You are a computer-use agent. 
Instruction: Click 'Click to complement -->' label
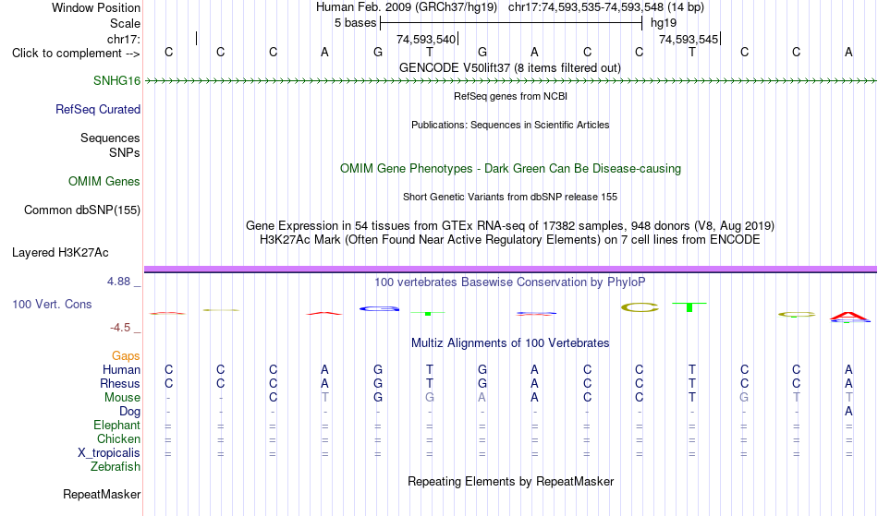click(x=76, y=54)
